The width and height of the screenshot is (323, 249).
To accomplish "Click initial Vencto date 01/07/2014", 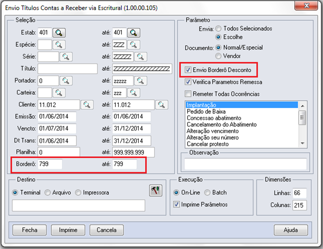I will pyautogui.click(x=57, y=129).
